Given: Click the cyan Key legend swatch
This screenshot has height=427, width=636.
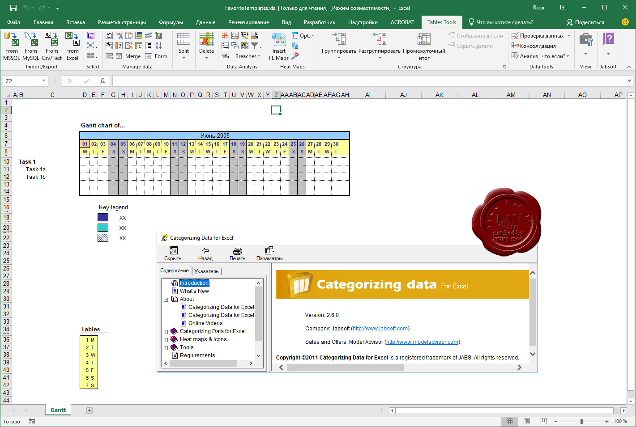Looking at the screenshot, I should [x=103, y=228].
